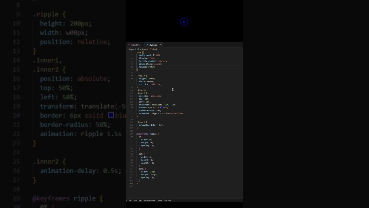
Task: Open the #000 background color swatch
Action: pos(154,55)
